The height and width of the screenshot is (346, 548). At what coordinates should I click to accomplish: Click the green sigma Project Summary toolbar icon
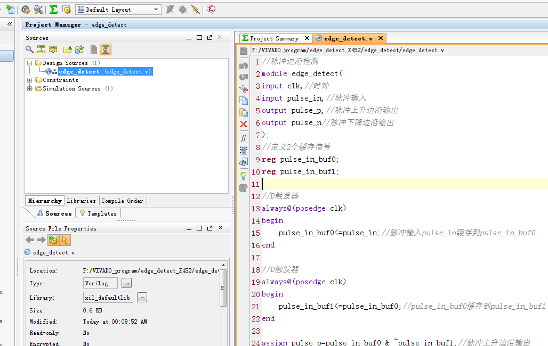click(53, 10)
